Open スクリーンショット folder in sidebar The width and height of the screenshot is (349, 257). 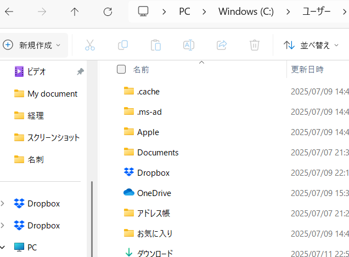click(x=53, y=137)
